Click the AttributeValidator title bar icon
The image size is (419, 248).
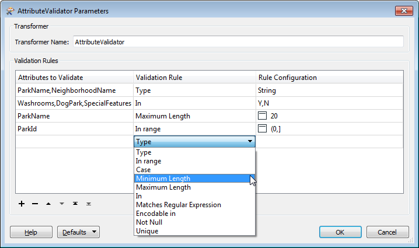click(x=9, y=11)
